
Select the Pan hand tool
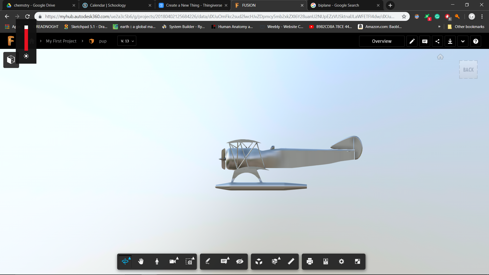[141, 262]
